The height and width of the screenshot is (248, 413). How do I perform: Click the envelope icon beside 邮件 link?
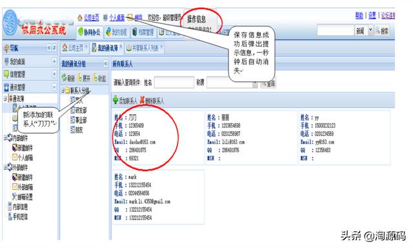pos(130,17)
